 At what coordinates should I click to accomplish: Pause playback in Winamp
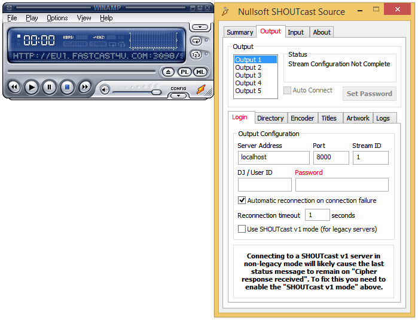[x=49, y=87]
